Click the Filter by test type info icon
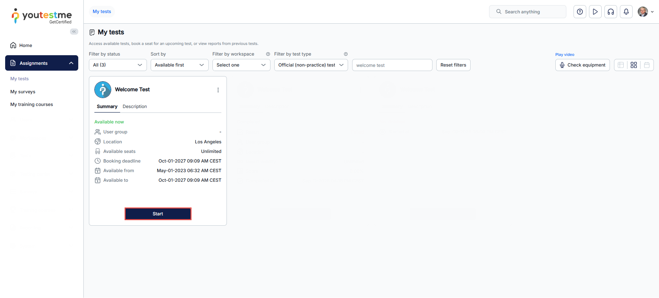Screen dimensions: 659x298 [346, 54]
